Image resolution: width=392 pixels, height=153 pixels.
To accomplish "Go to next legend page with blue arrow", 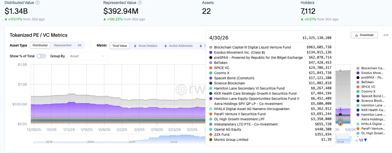I will [x=366, y=140].
